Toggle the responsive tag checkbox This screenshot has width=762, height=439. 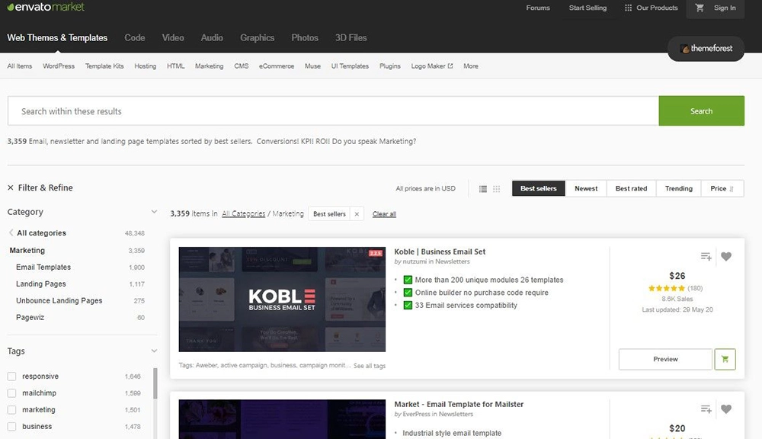tap(11, 377)
